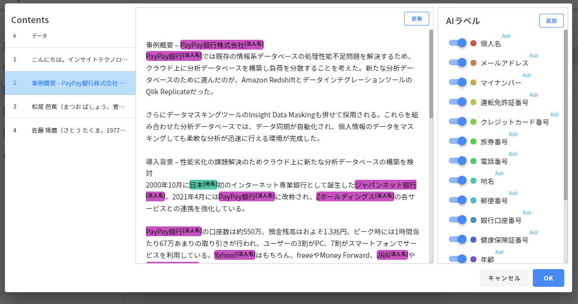578x304 pixels.
Task: Toggle the 銀行口座番号 label switch
Action: click(x=458, y=220)
